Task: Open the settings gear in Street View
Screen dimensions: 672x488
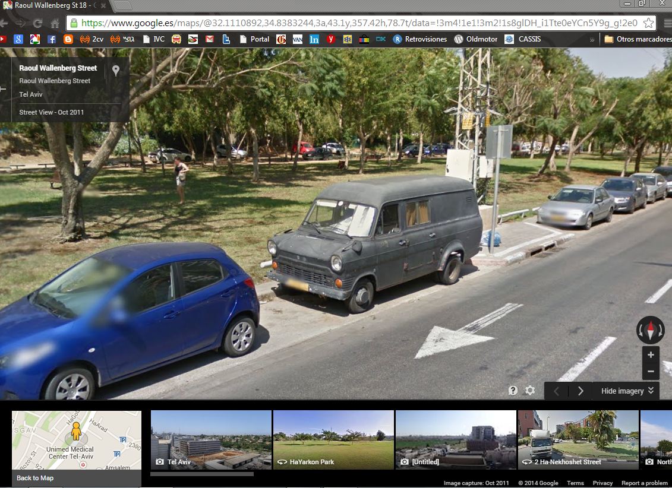Action: tap(530, 391)
